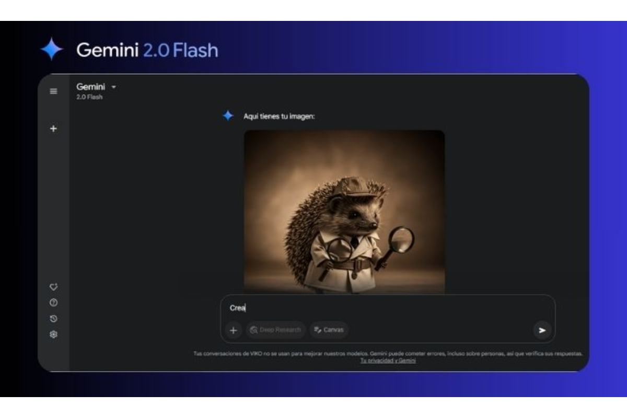Screen dimensions: 627x418
Task: Click the generated hedgehog detective image
Action: click(x=344, y=212)
